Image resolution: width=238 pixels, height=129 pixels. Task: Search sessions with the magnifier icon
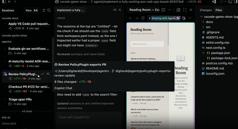click(49, 10)
